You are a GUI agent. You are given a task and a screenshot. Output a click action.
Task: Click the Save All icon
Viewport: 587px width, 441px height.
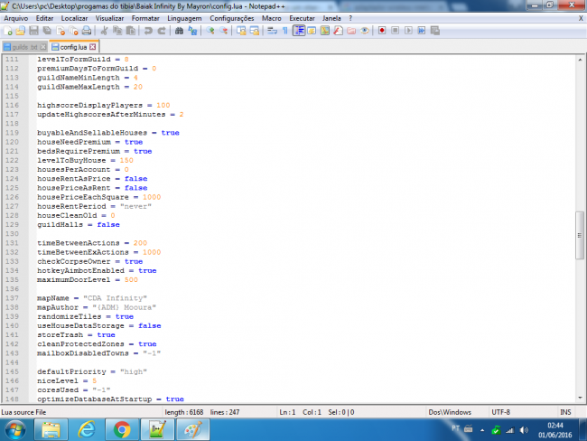[x=47, y=31]
